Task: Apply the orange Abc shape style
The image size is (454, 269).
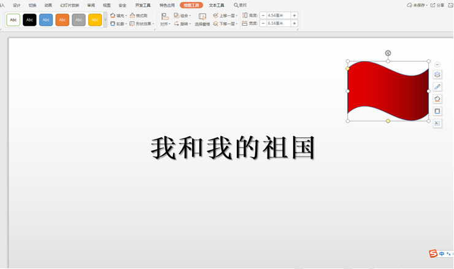Action: 62,20
